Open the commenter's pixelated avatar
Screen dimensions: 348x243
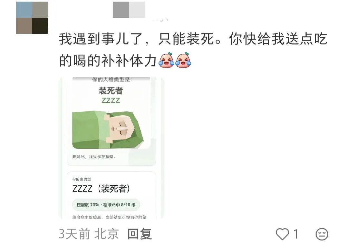[32, 17]
